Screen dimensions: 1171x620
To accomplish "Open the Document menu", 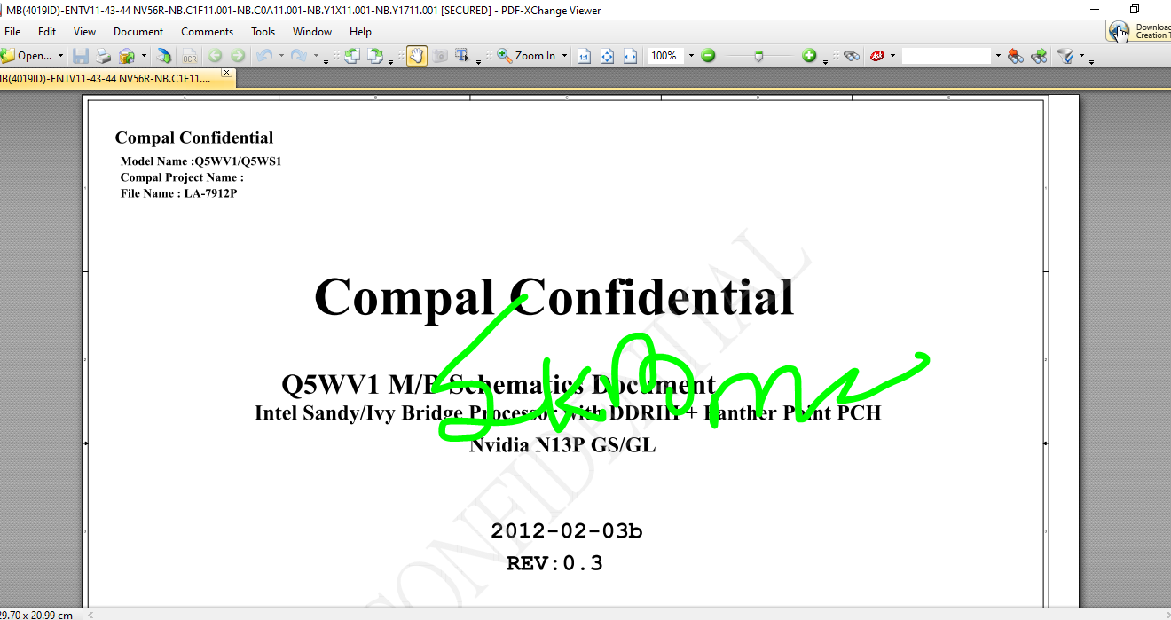I will (x=138, y=32).
